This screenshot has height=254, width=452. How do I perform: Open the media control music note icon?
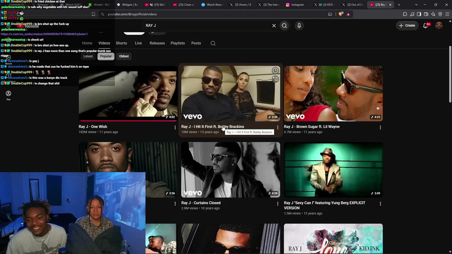pyautogui.click(x=412, y=14)
